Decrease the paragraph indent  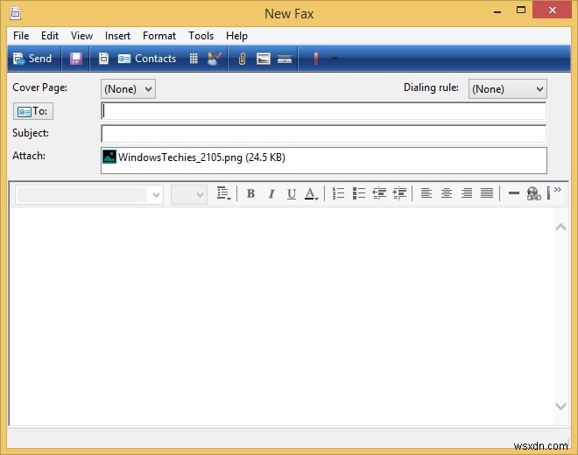[379, 193]
